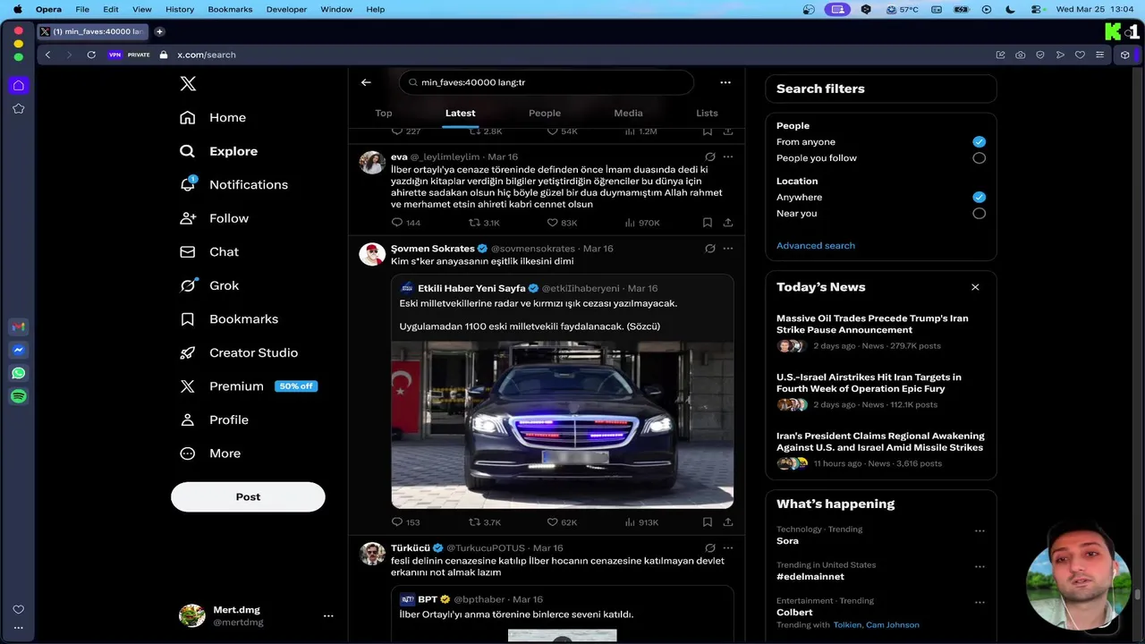Click the Post button

248,496
